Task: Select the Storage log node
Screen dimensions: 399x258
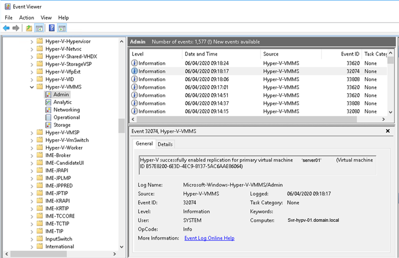Action: 62,125
